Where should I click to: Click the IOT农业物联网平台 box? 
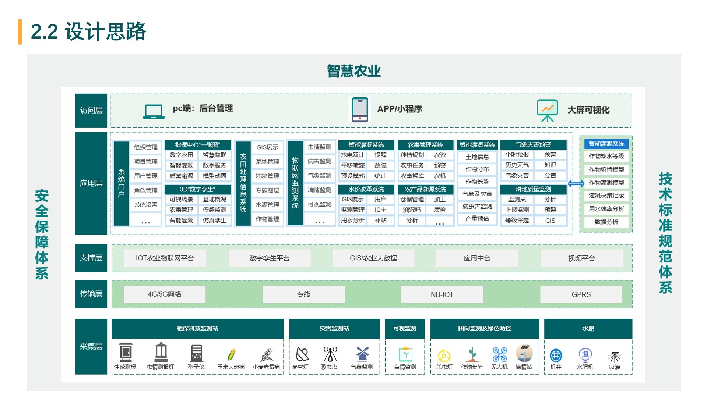click(x=165, y=258)
